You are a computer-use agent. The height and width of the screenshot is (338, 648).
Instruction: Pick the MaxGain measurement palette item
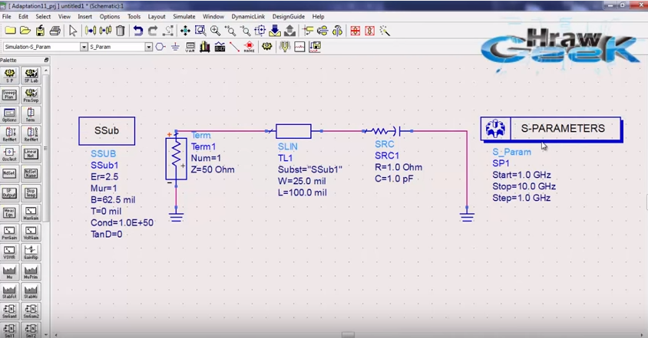pos(31,212)
